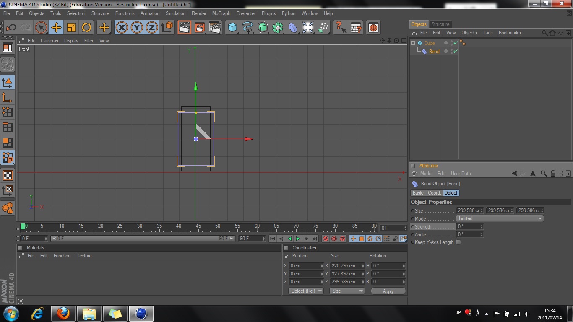Screen dimensions: 573x322
Task: Switch to Model tool in the left sidebar
Action: 8,83
